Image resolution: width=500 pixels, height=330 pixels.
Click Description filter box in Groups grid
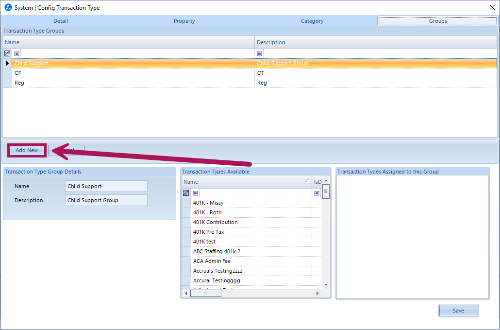pos(380,53)
